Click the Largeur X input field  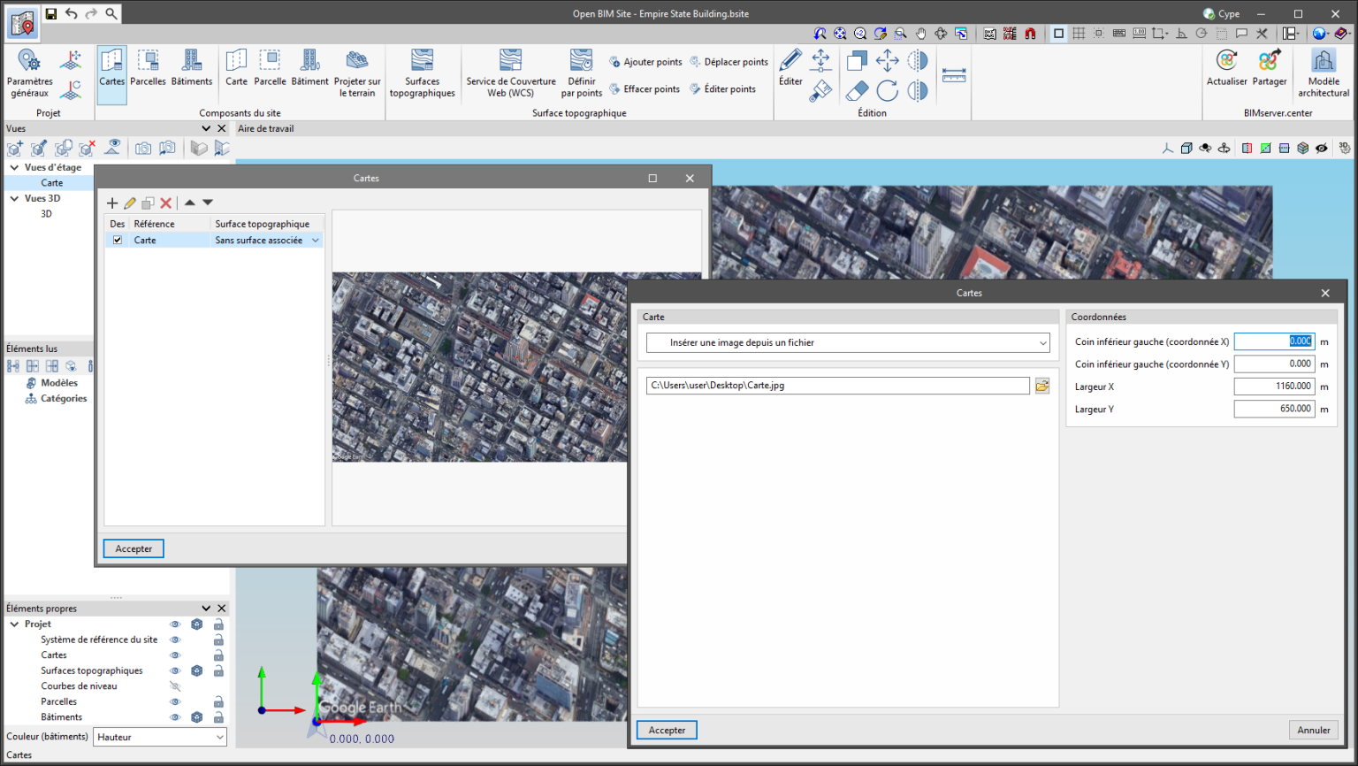click(x=1274, y=387)
